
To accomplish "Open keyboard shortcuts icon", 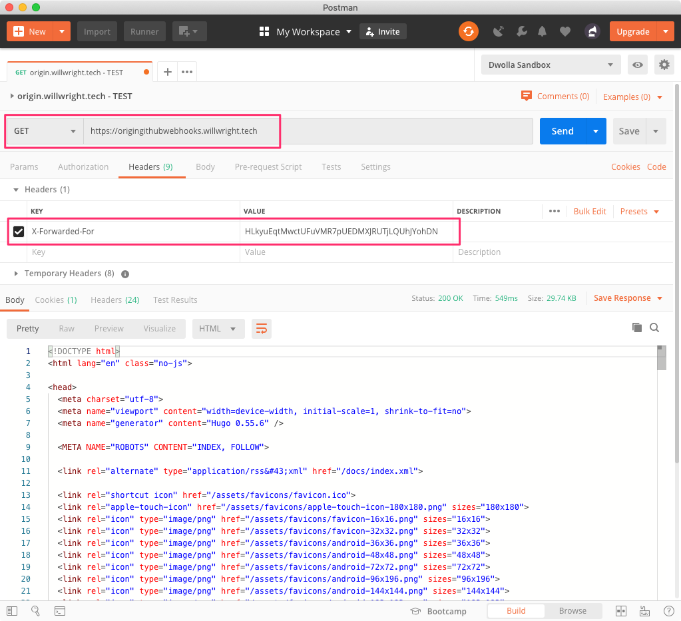I will pyautogui.click(x=645, y=611).
